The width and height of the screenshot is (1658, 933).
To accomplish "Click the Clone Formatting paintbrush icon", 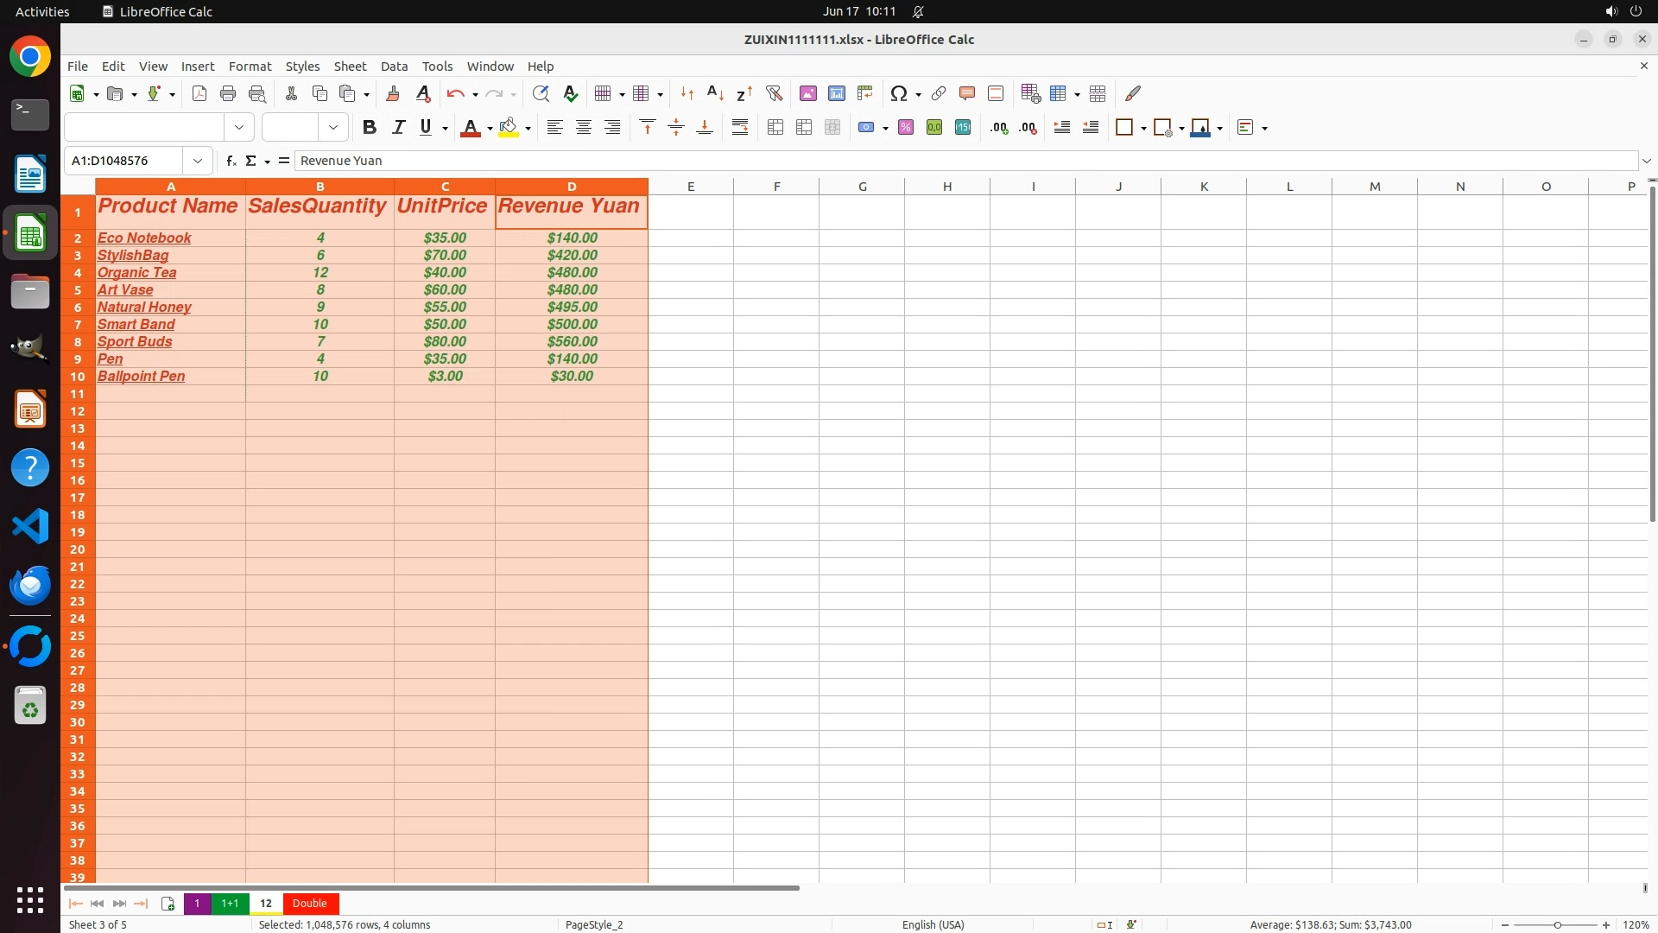I will (x=393, y=93).
